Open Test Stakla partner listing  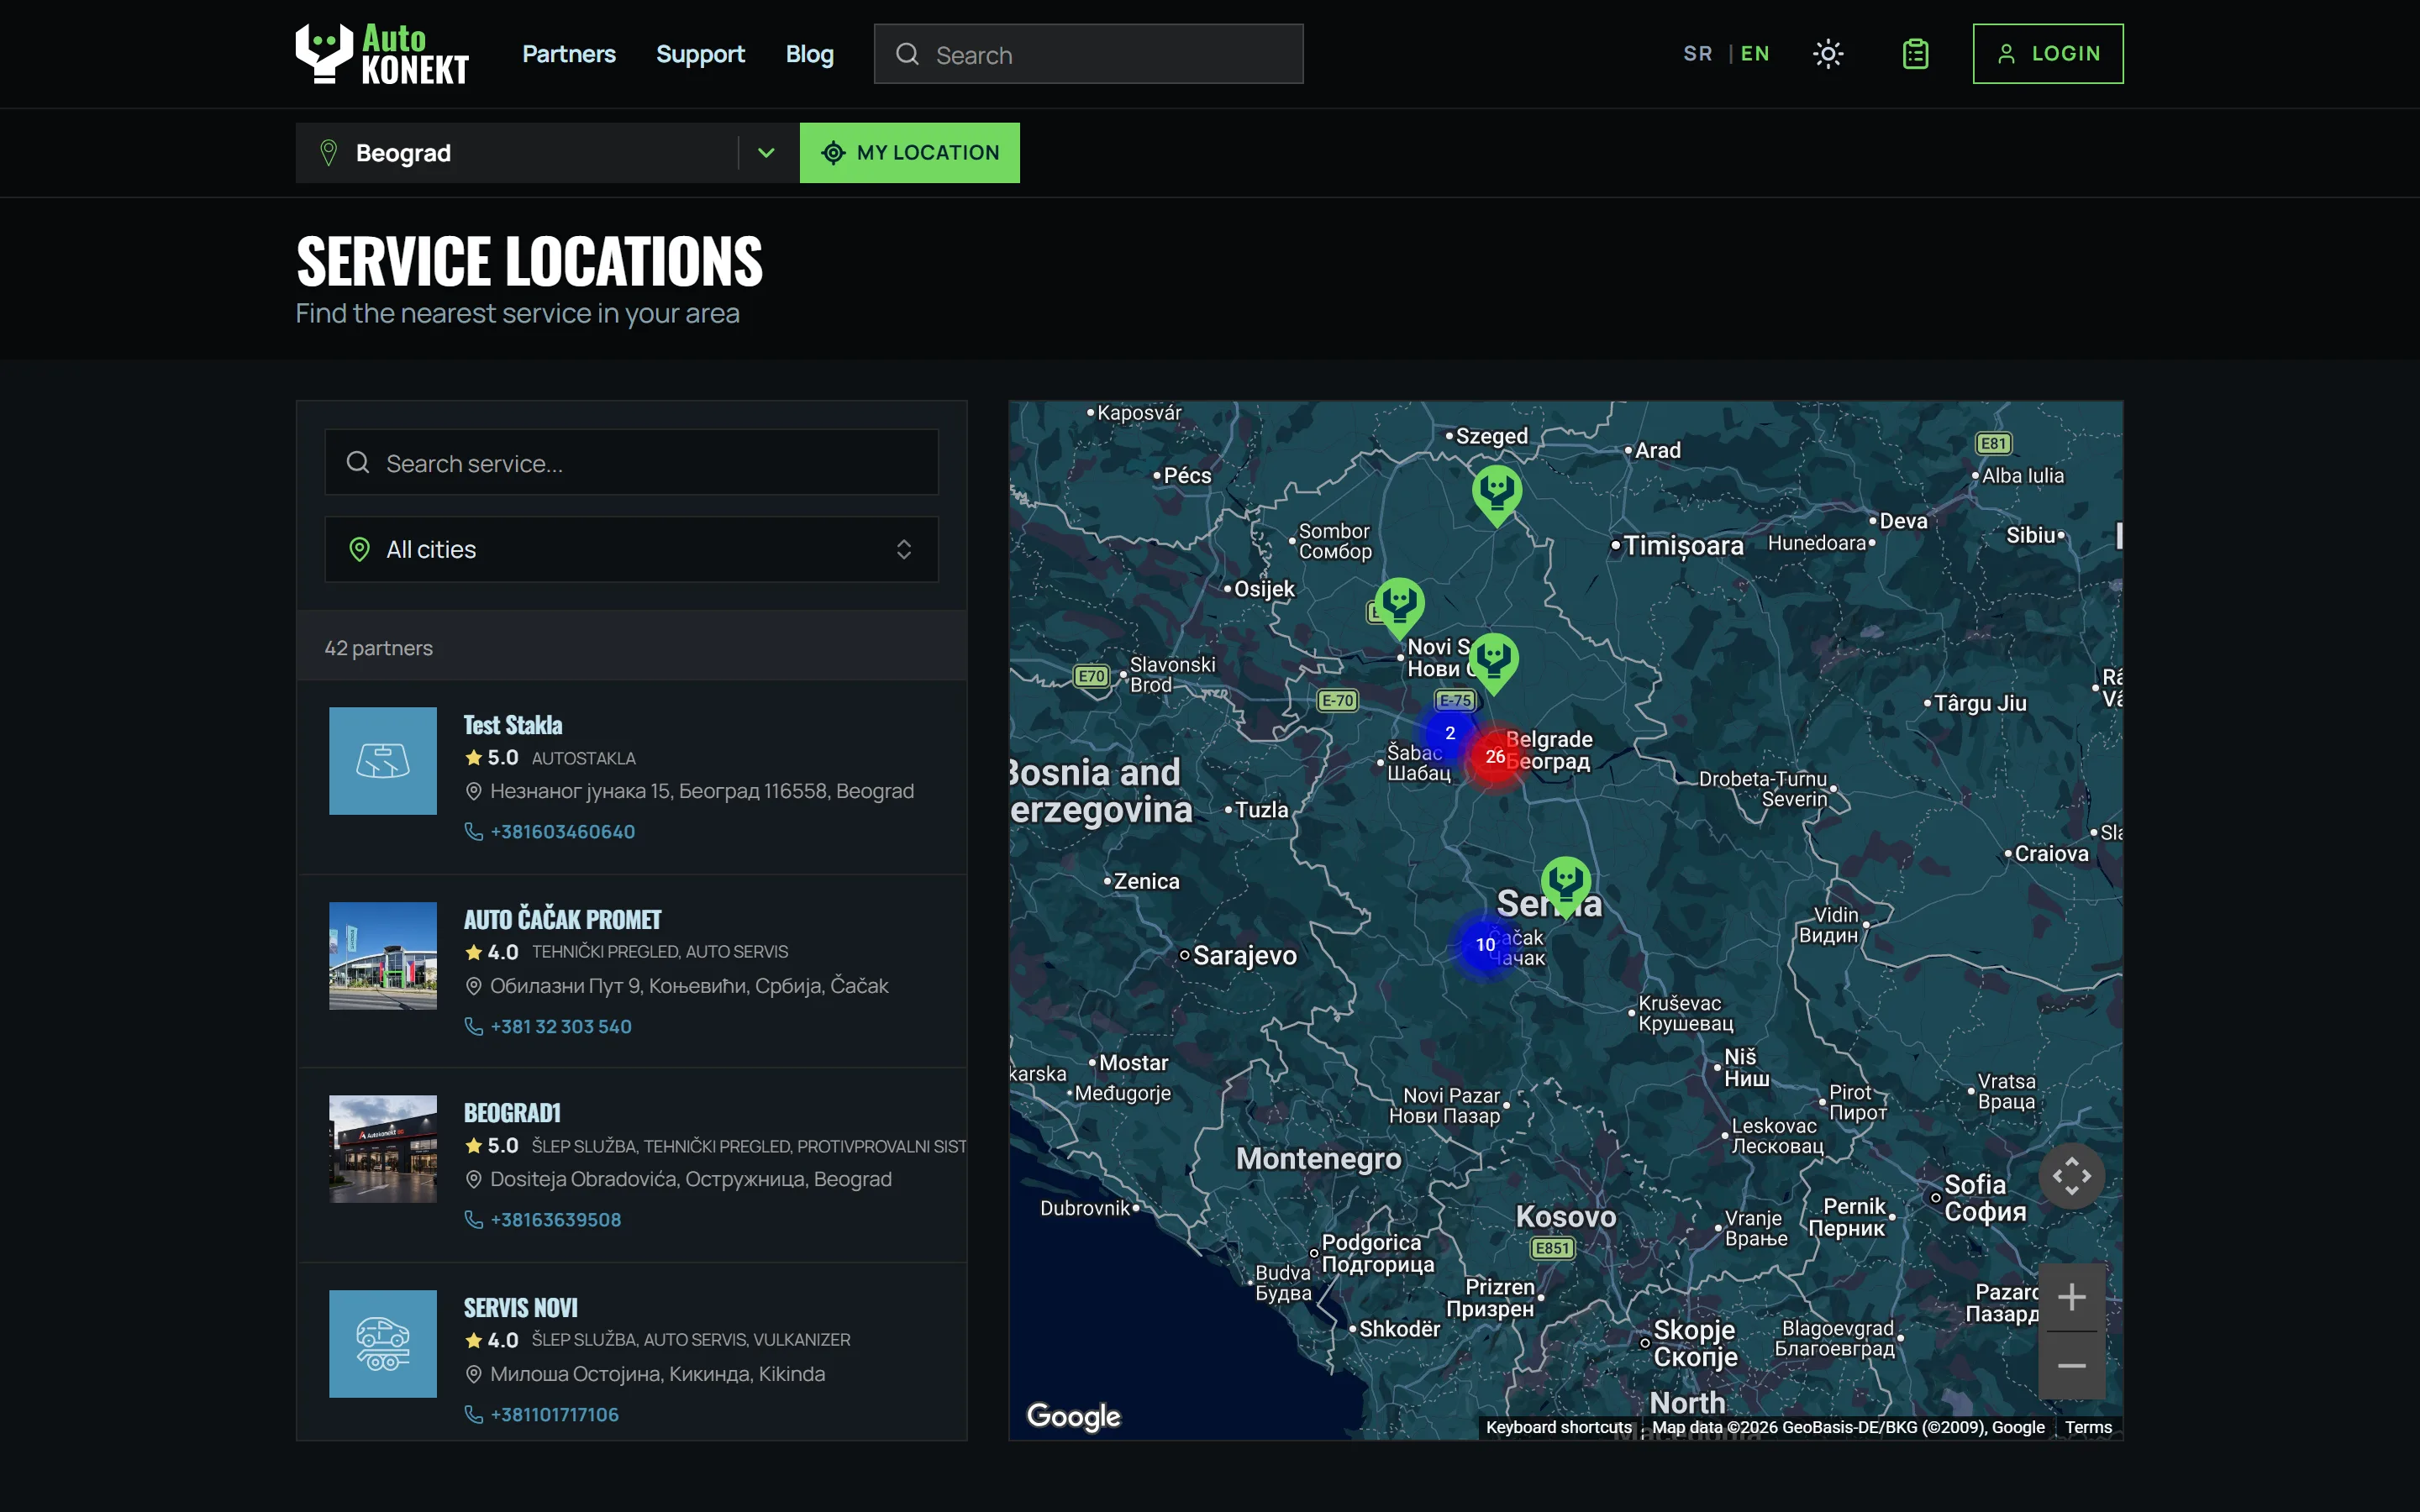pos(512,725)
